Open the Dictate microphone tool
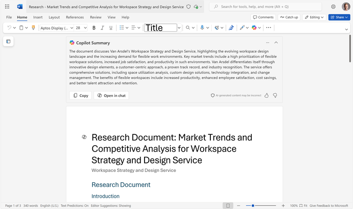This screenshot has height=209, width=353. 202,28
